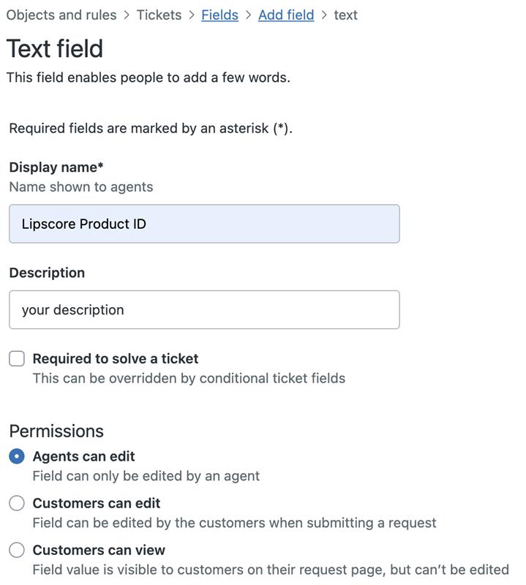The image size is (526, 585).
Task: Click the 'Description' field label
Action: click(x=47, y=273)
